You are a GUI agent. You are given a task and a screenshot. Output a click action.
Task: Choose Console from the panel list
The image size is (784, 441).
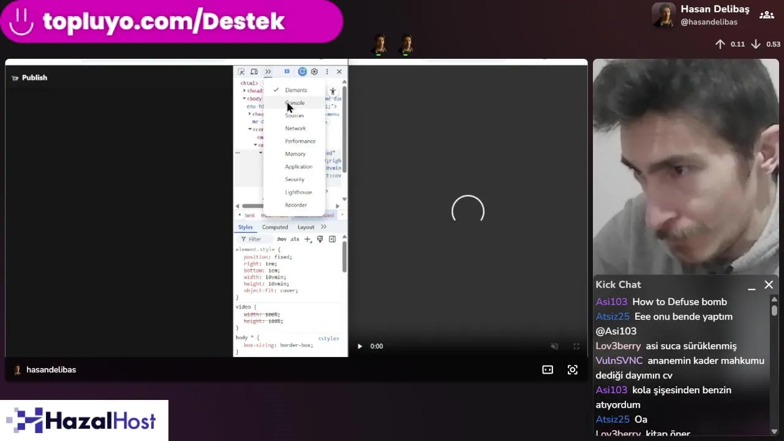click(x=295, y=103)
